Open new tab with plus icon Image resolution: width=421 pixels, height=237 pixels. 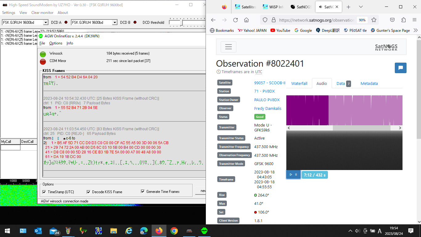[x=348, y=7]
